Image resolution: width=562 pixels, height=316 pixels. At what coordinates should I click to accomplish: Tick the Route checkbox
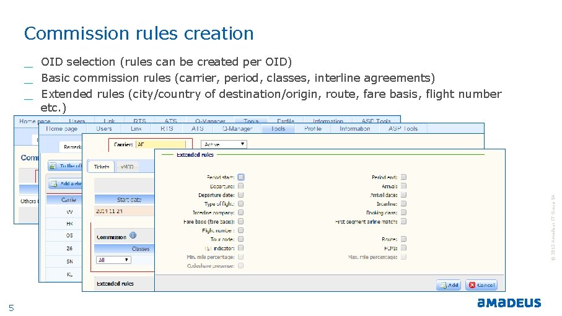[403, 239]
